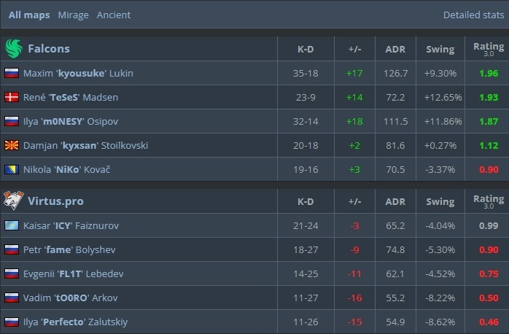
Task: Click the Danish flag beside TeSeS
Action: coord(12,97)
